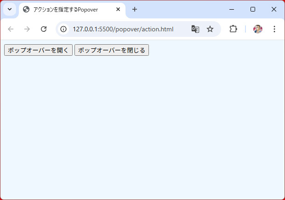Minimize the Chrome window
The width and height of the screenshot is (285, 200).
click(232, 9)
